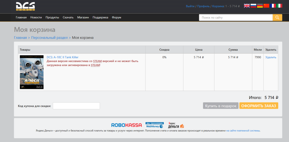Open the Профиль link
Image resolution: width=289 pixels, height=142 pixels.
203,6
